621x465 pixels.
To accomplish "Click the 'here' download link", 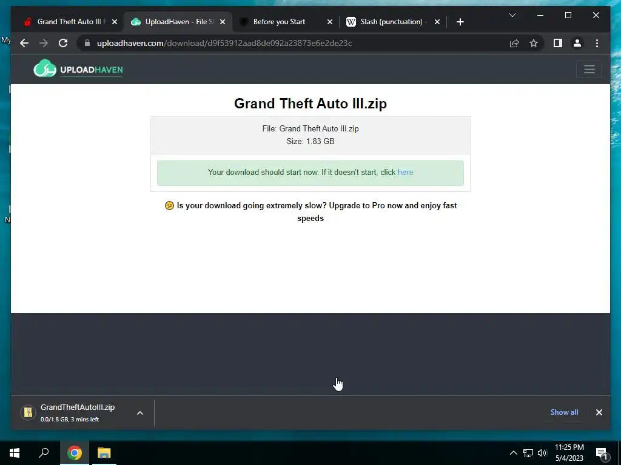I will [405, 173].
